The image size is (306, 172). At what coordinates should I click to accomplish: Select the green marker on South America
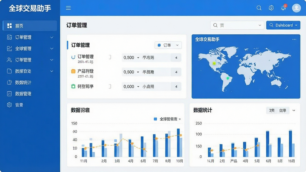point(228,78)
